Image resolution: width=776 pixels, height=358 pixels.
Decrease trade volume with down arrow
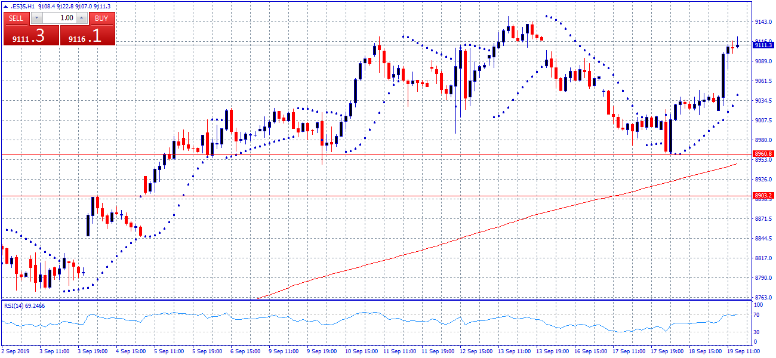click(x=37, y=18)
